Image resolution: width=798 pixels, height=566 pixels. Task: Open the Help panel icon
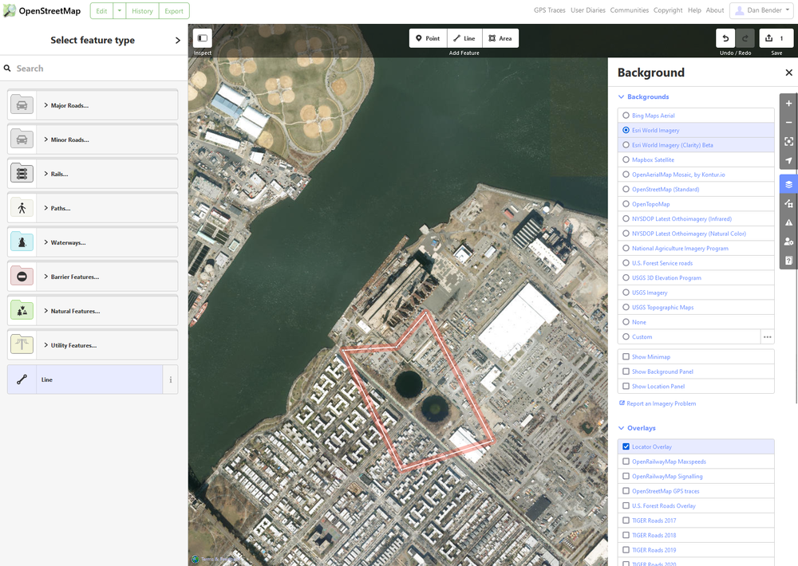click(788, 261)
